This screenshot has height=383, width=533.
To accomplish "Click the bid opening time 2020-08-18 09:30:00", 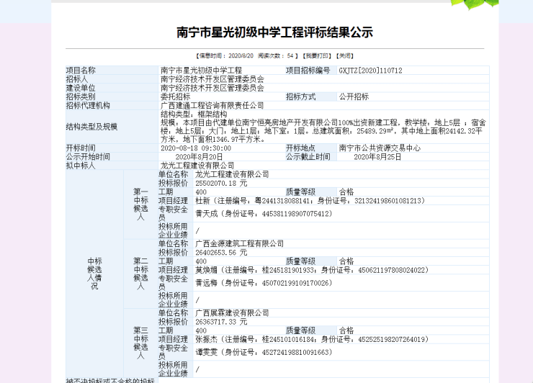I will 196,148.
